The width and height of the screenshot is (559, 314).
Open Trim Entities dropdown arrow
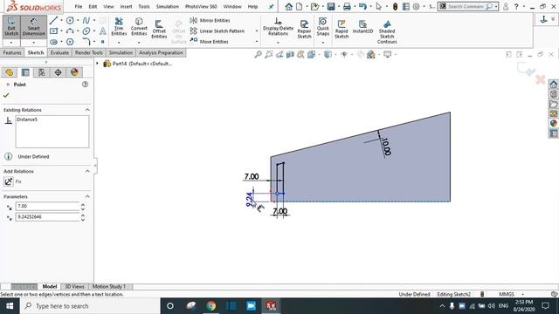(x=119, y=43)
